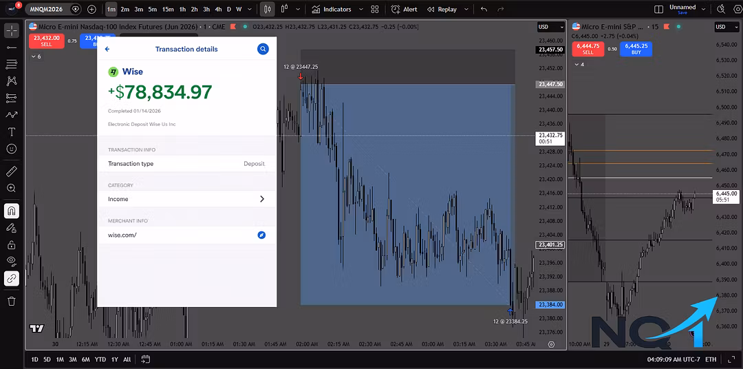Open the go to date calendar icon
The width and height of the screenshot is (743, 369).
(145, 359)
